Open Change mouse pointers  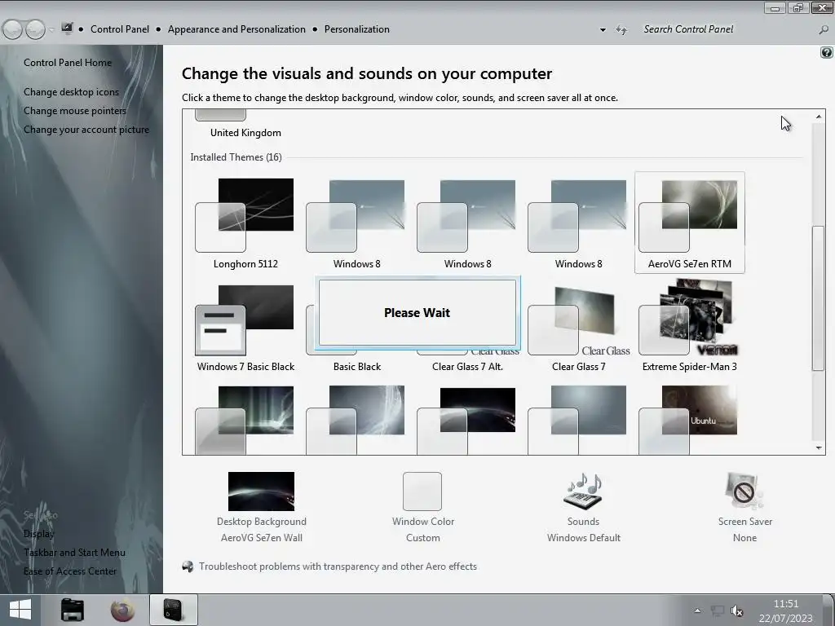74,111
